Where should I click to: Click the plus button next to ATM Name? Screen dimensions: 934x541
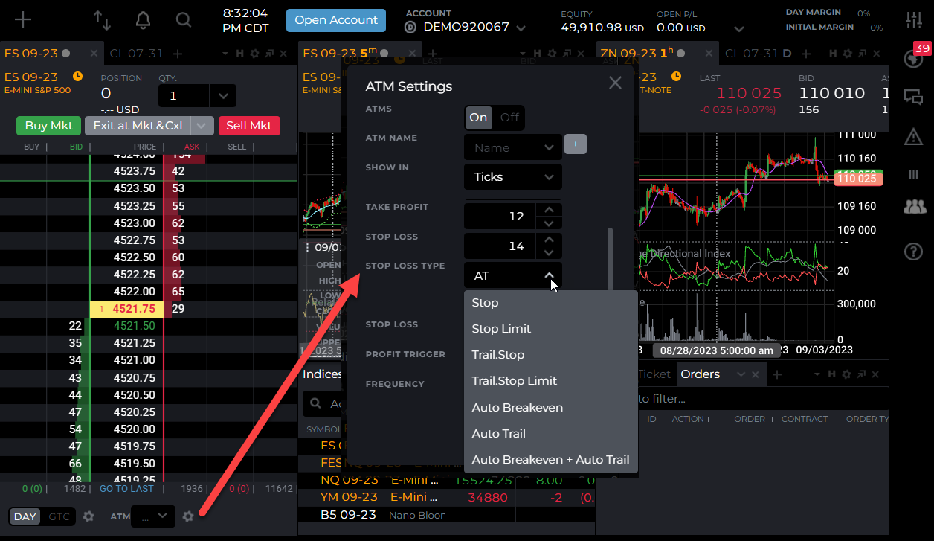point(576,144)
